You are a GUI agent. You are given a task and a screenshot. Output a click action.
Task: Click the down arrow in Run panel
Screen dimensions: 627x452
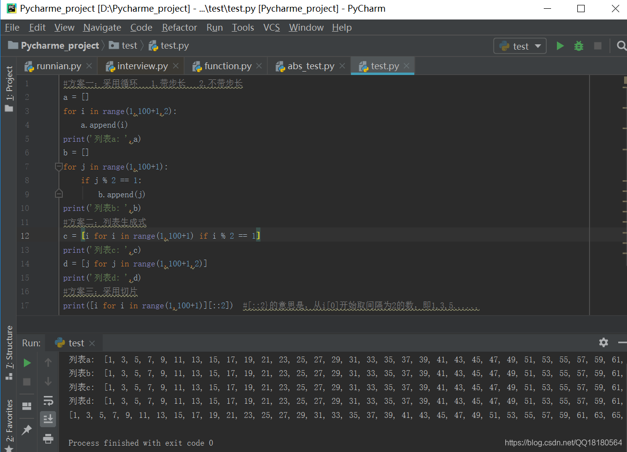click(x=48, y=381)
